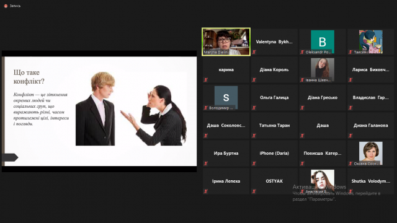Select Maryna Dielini's active speaker video
397x223 pixels.
tap(226, 42)
